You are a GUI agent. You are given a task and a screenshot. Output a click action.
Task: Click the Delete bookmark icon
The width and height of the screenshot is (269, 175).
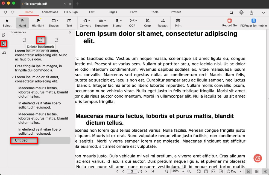(x=40, y=40)
